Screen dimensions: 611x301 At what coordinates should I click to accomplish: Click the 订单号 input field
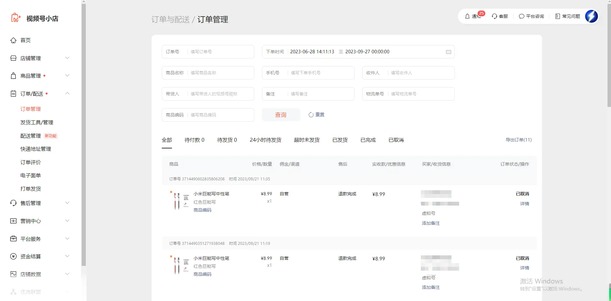(220, 52)
